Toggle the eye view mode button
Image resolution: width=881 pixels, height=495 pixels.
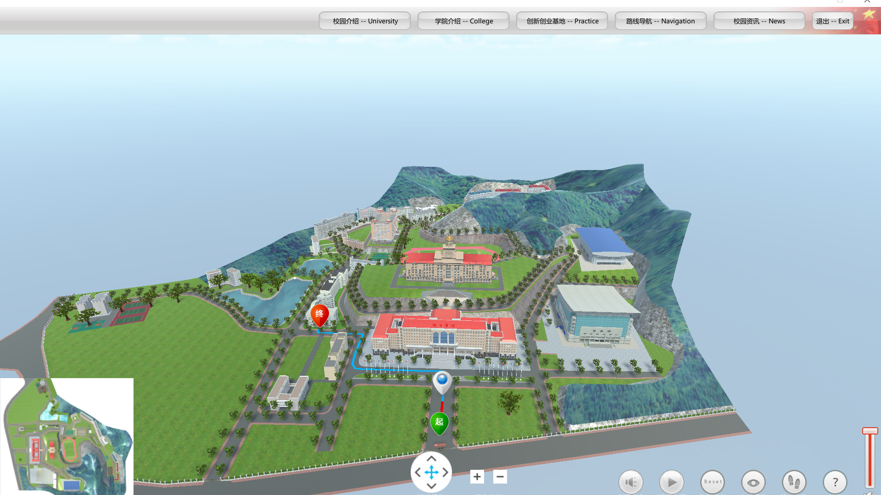click(753, 482)
